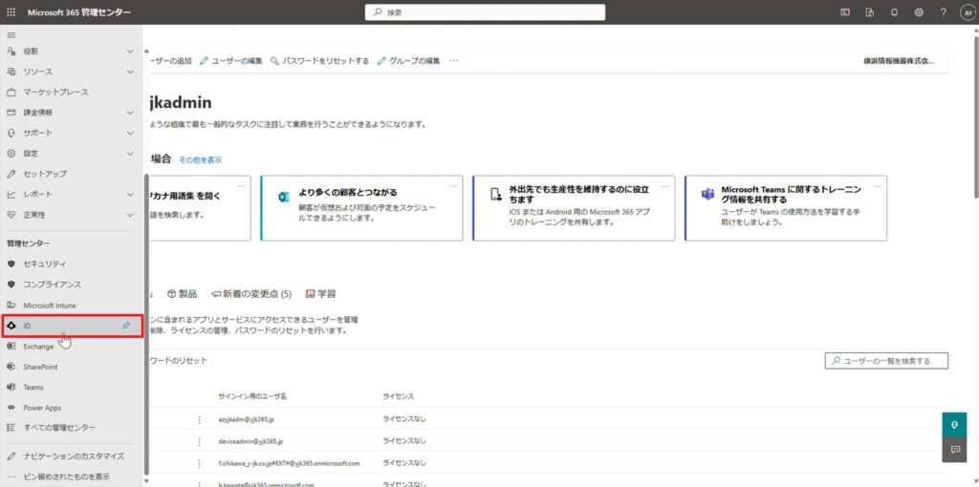The width and height of the screenshot is (979, 487).
Task: Open the notifications bell icon
Action: pos(894,11)
